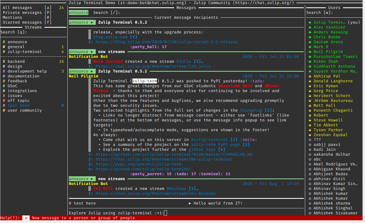Image resolution: width=365 pixels, height=223 pixels.
Task: Click the # icon of the design stream
Action: coord(4,66)
